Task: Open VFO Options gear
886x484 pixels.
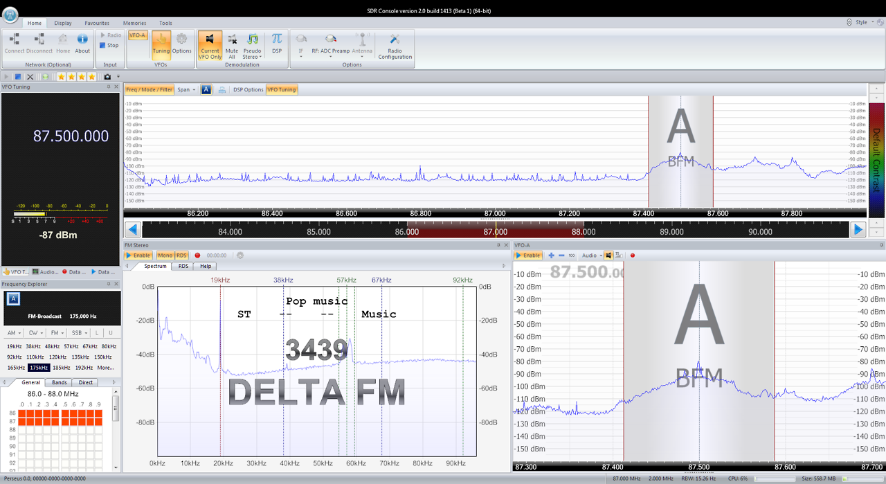Action: click(181, 43)
